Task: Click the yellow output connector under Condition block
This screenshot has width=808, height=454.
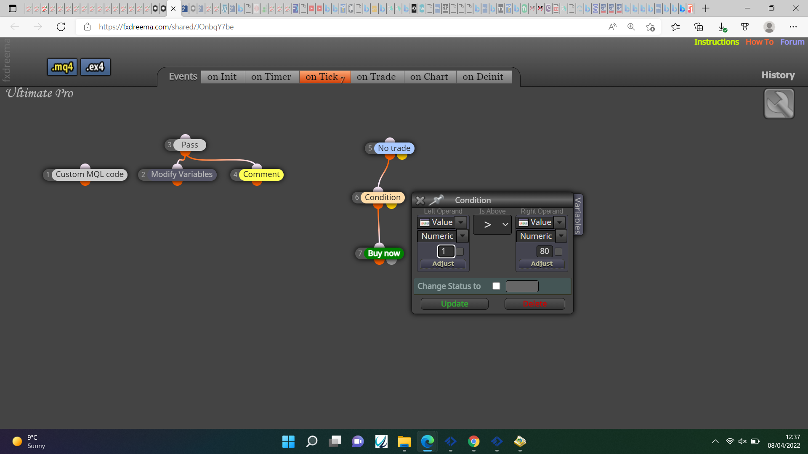Action: click(392, 206)
